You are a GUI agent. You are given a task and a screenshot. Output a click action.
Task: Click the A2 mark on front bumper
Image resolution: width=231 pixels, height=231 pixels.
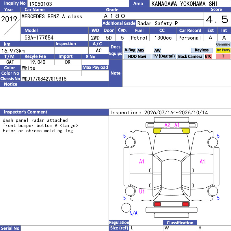pyautogui.click(x=167, y=125)
